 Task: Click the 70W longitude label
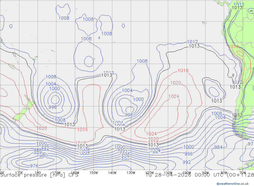point(243,173)
